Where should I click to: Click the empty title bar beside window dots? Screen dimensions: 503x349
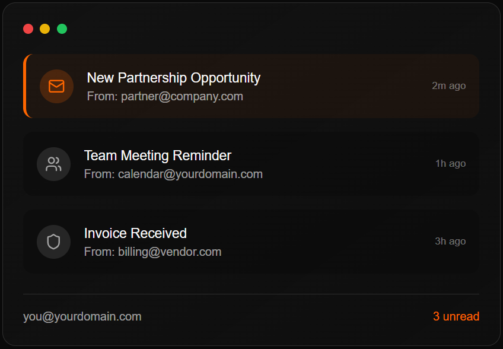click(267, 28)
